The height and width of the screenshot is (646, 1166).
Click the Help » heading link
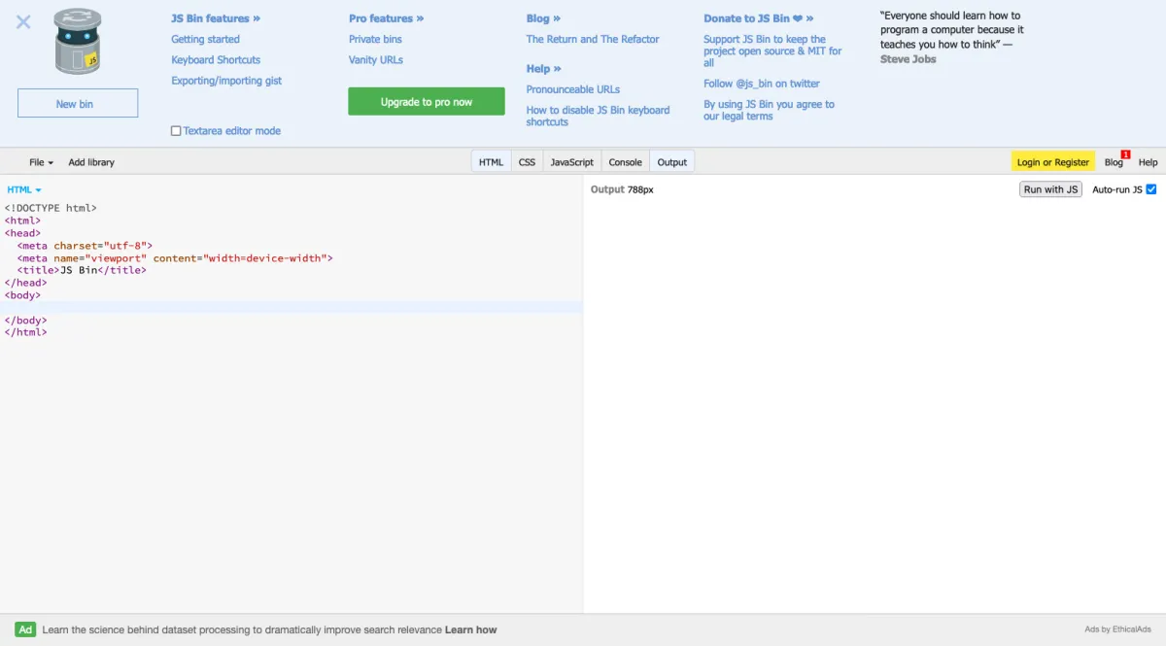544,69
